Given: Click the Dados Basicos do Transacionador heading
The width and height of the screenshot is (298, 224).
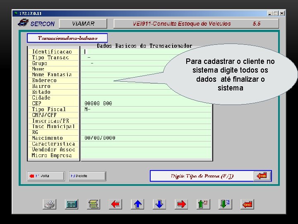Looking at the screenshot, I should [x=144, y=46].
